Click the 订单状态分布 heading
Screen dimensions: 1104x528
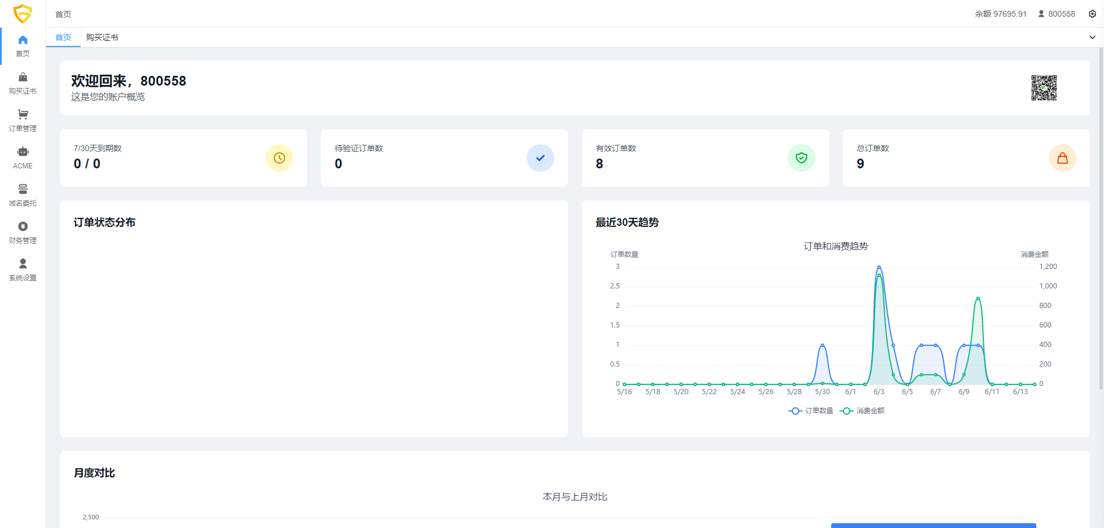pos(105,222)
